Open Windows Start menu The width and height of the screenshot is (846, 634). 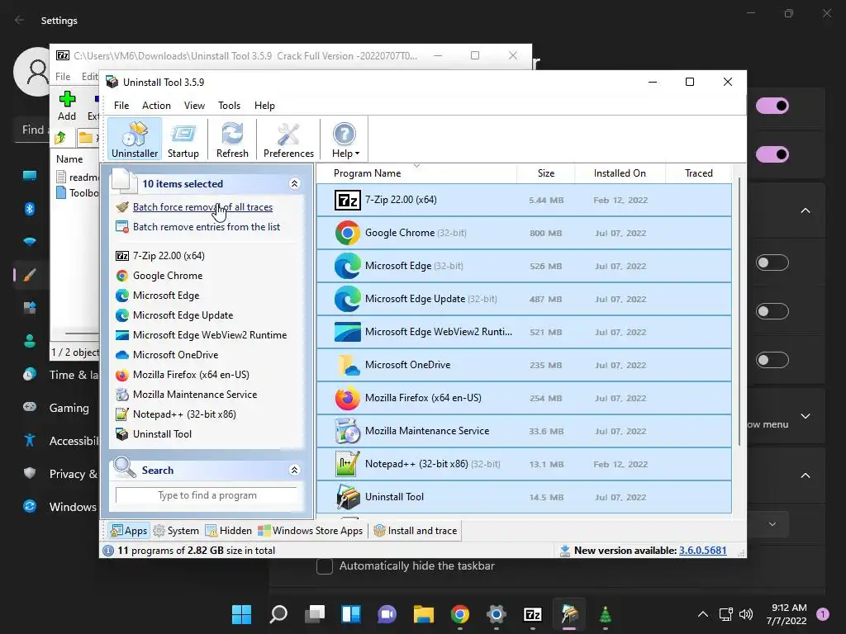tap(241, 614)
